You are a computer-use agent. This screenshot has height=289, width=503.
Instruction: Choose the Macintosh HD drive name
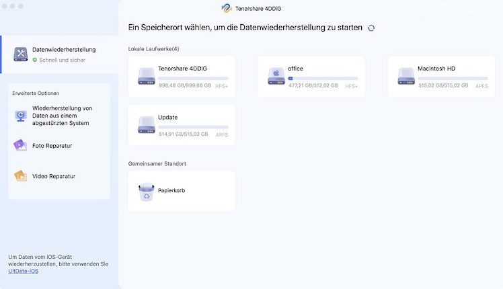[x=437, y=69]
